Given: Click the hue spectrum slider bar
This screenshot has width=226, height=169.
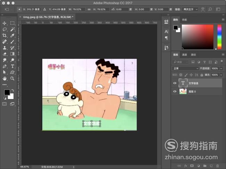Looking at the screenshot, I should pyautogui.click(x=219, y=37).
